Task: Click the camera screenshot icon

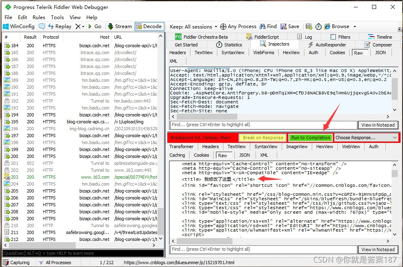Action: tap(309, 26)
